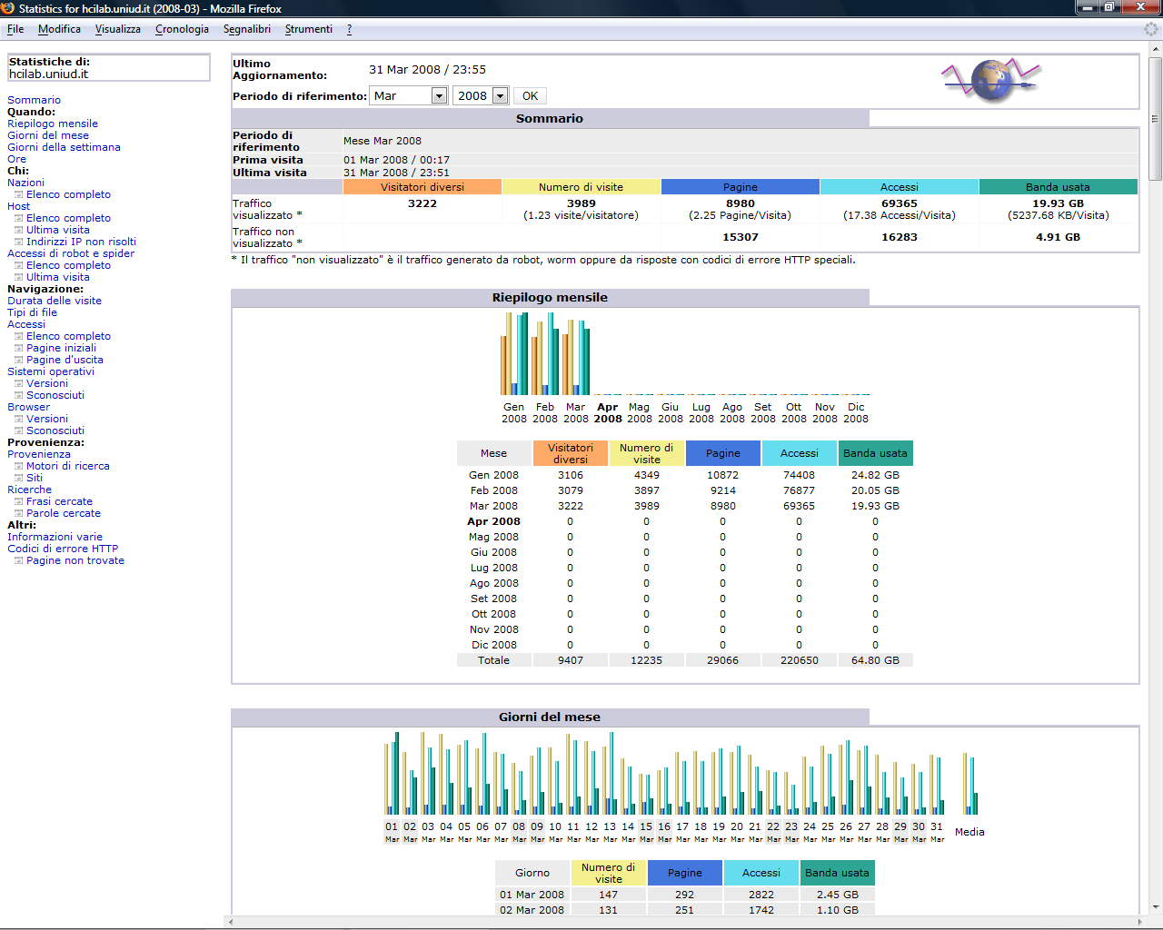
Task: Click list icon beside Pagine non trovate
Action: pyautogui.click(x=18, y=561)
